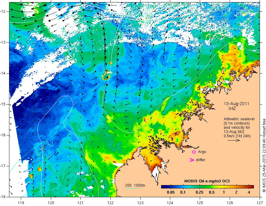Click the magenta Argo circle legend symbol

(x=194, y=152)
